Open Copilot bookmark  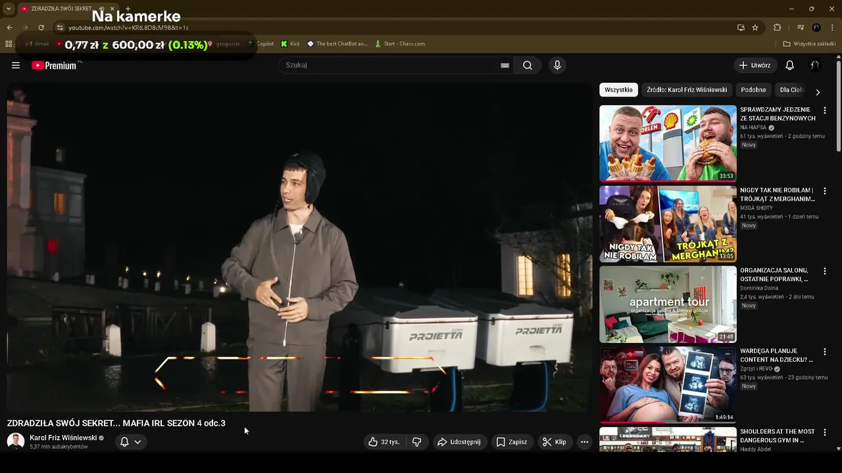(x=261, y=44)
